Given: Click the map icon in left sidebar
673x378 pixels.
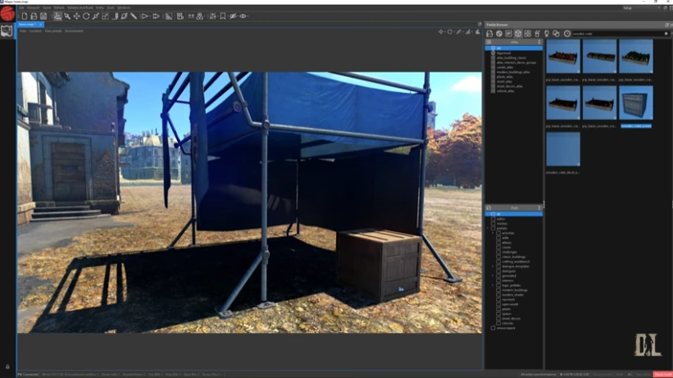Looking at the screenshot, I should (7, 31).
